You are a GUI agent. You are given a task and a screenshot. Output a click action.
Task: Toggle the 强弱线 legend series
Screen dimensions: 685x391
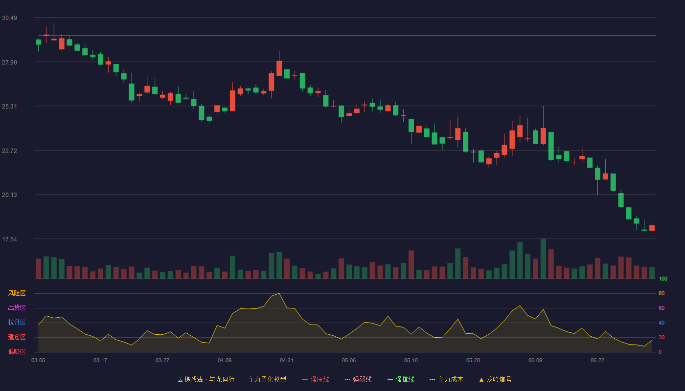(358, 379)
